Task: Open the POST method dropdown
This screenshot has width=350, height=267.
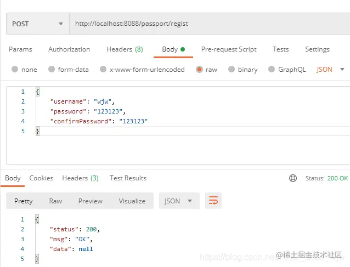Action: tap(37, 24)
